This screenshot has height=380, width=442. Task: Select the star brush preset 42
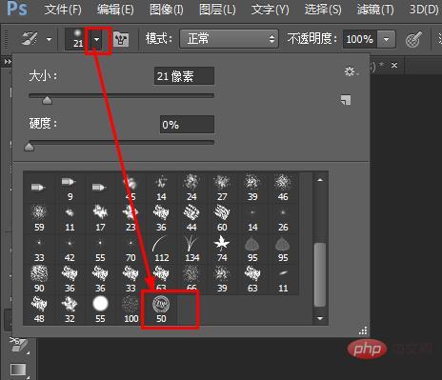70,249
